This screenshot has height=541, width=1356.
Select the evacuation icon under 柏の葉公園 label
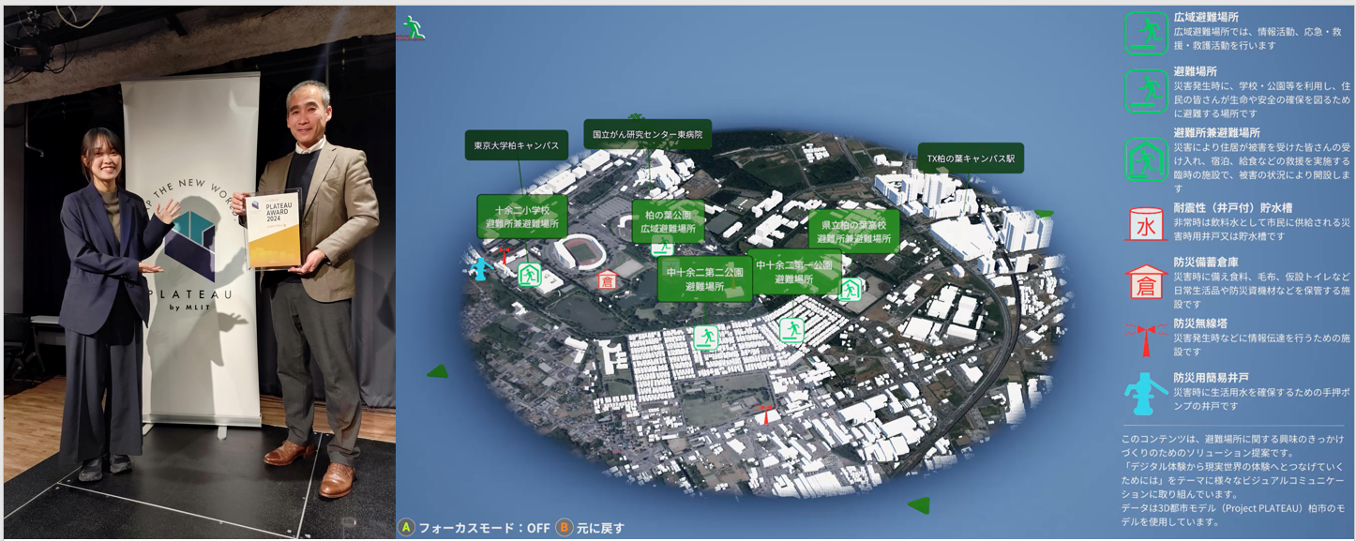coord(662,248)
